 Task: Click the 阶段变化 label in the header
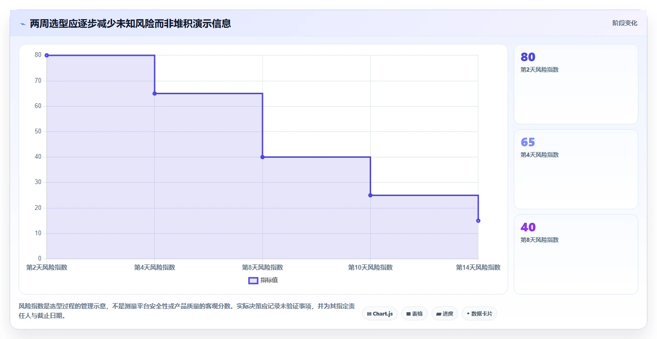624,23
